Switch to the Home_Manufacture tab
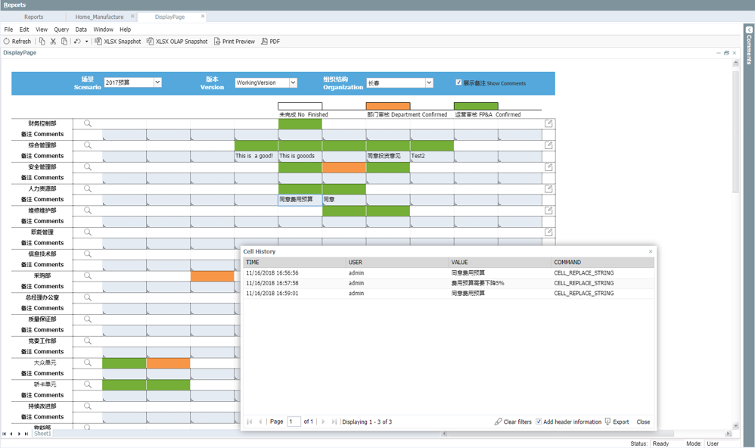Viewport: 755px width, 448px height. pos(99,17)
